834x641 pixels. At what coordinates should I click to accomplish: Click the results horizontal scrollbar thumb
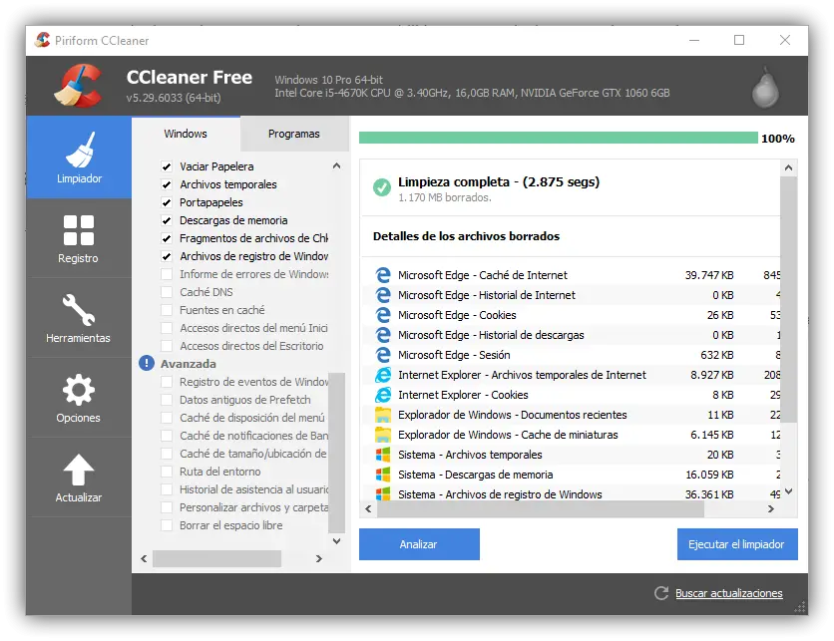point(541,508)
